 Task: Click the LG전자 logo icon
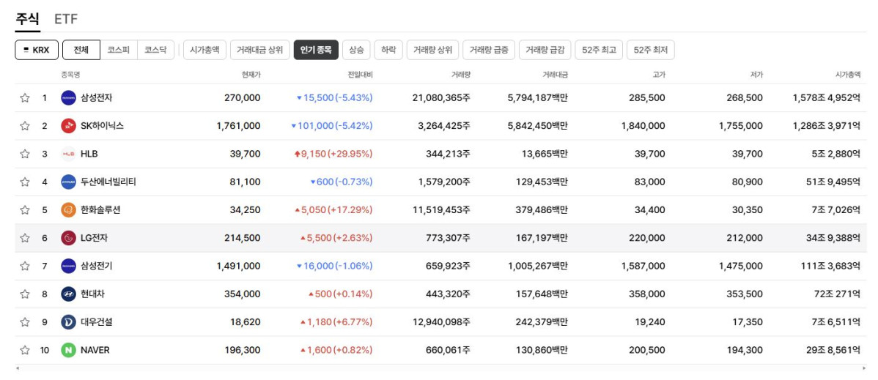click(x=68, y=238)
